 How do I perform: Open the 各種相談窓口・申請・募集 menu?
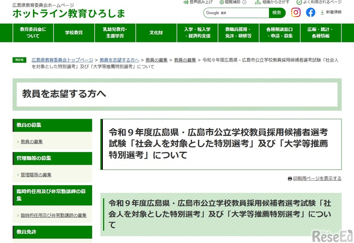coord(279,33)
